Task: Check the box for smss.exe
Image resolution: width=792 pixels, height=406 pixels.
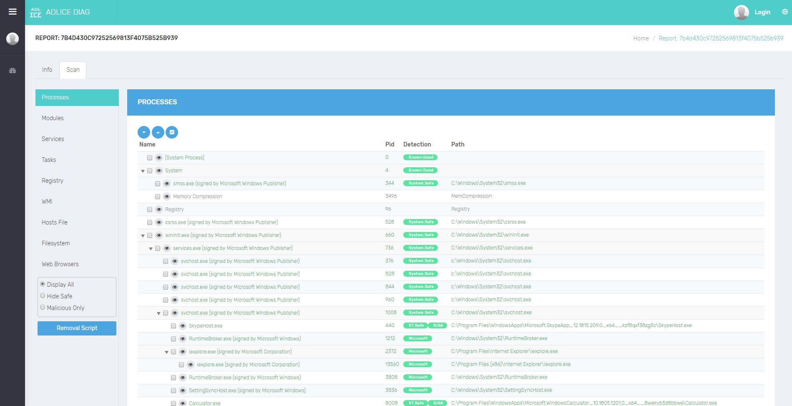Action: pos(158,184)
